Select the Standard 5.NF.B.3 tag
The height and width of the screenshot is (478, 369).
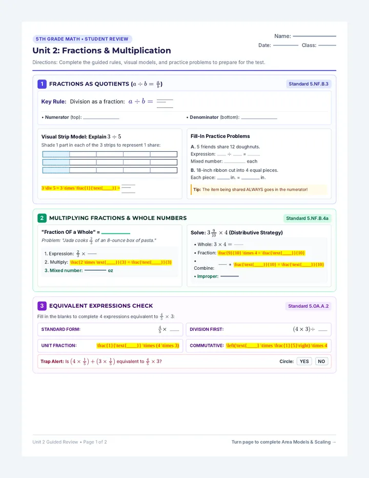(309, 84)
